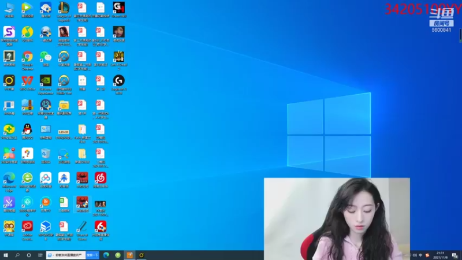The image size is (462, 260).
Task: Open the green 360 browser taskbar icon
Action: 118,255
